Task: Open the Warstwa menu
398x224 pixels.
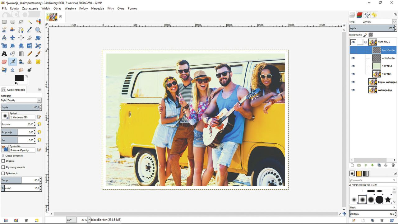Action: coord(70,8)
